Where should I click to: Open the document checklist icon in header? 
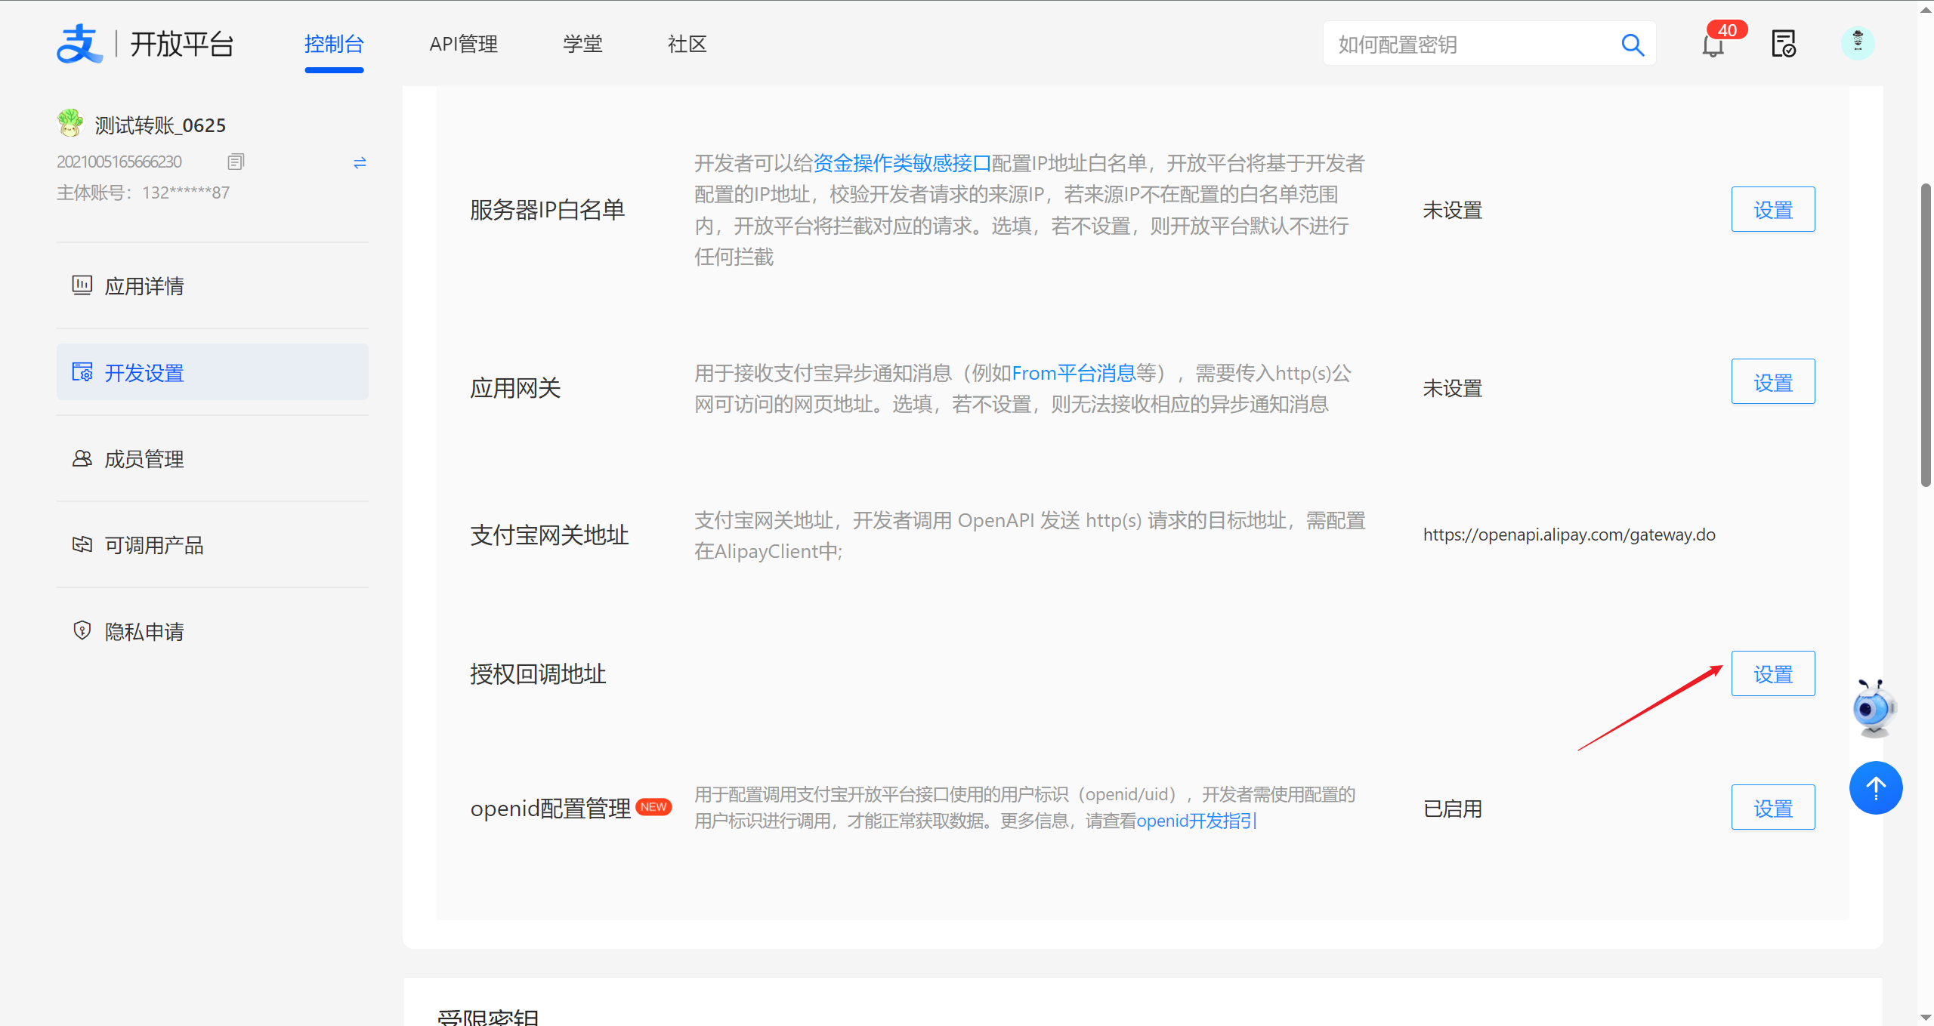click(x=1784, y=44)
